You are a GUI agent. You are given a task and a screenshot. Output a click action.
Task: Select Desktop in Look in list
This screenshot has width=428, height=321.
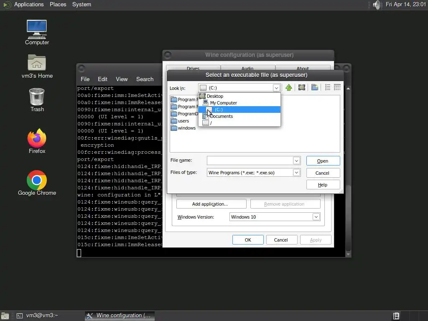(x=239, y=96)
